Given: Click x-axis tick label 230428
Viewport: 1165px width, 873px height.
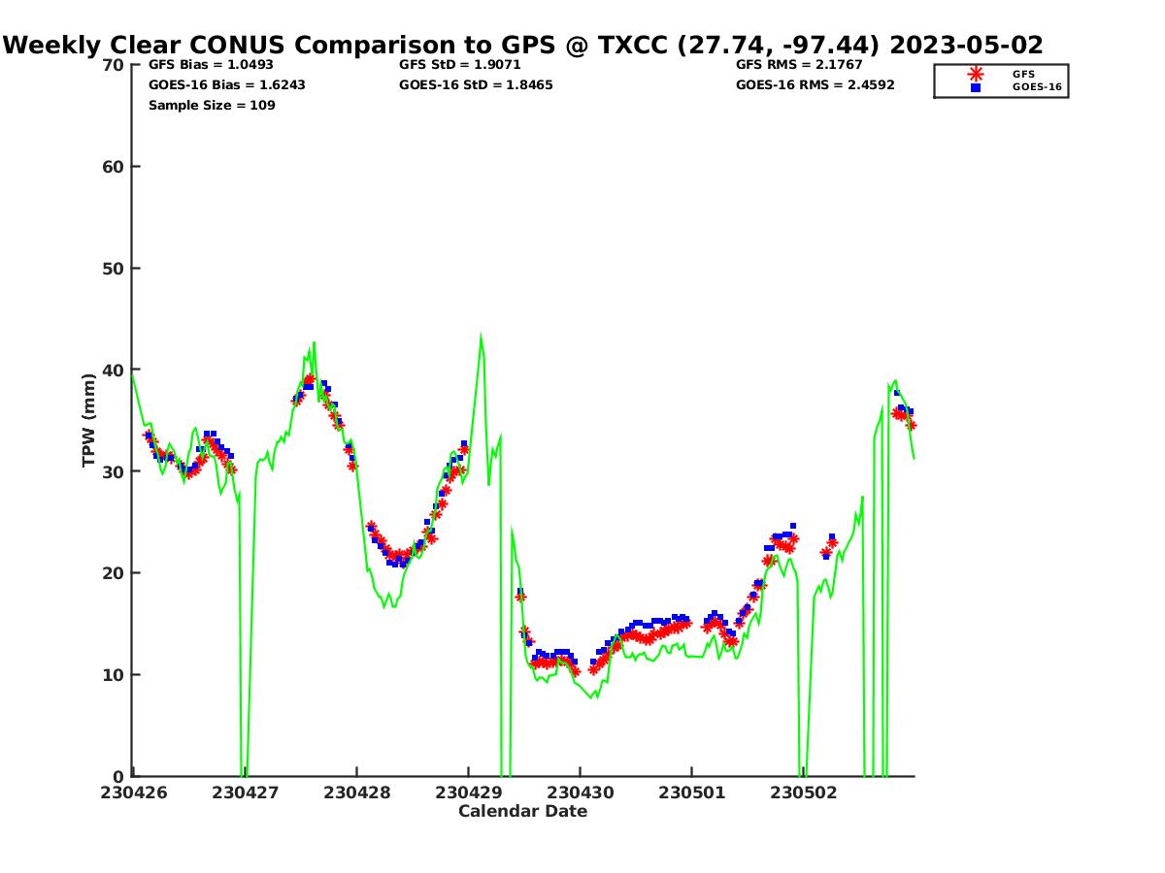Looking at the screenshot, I should coord(356,792).
